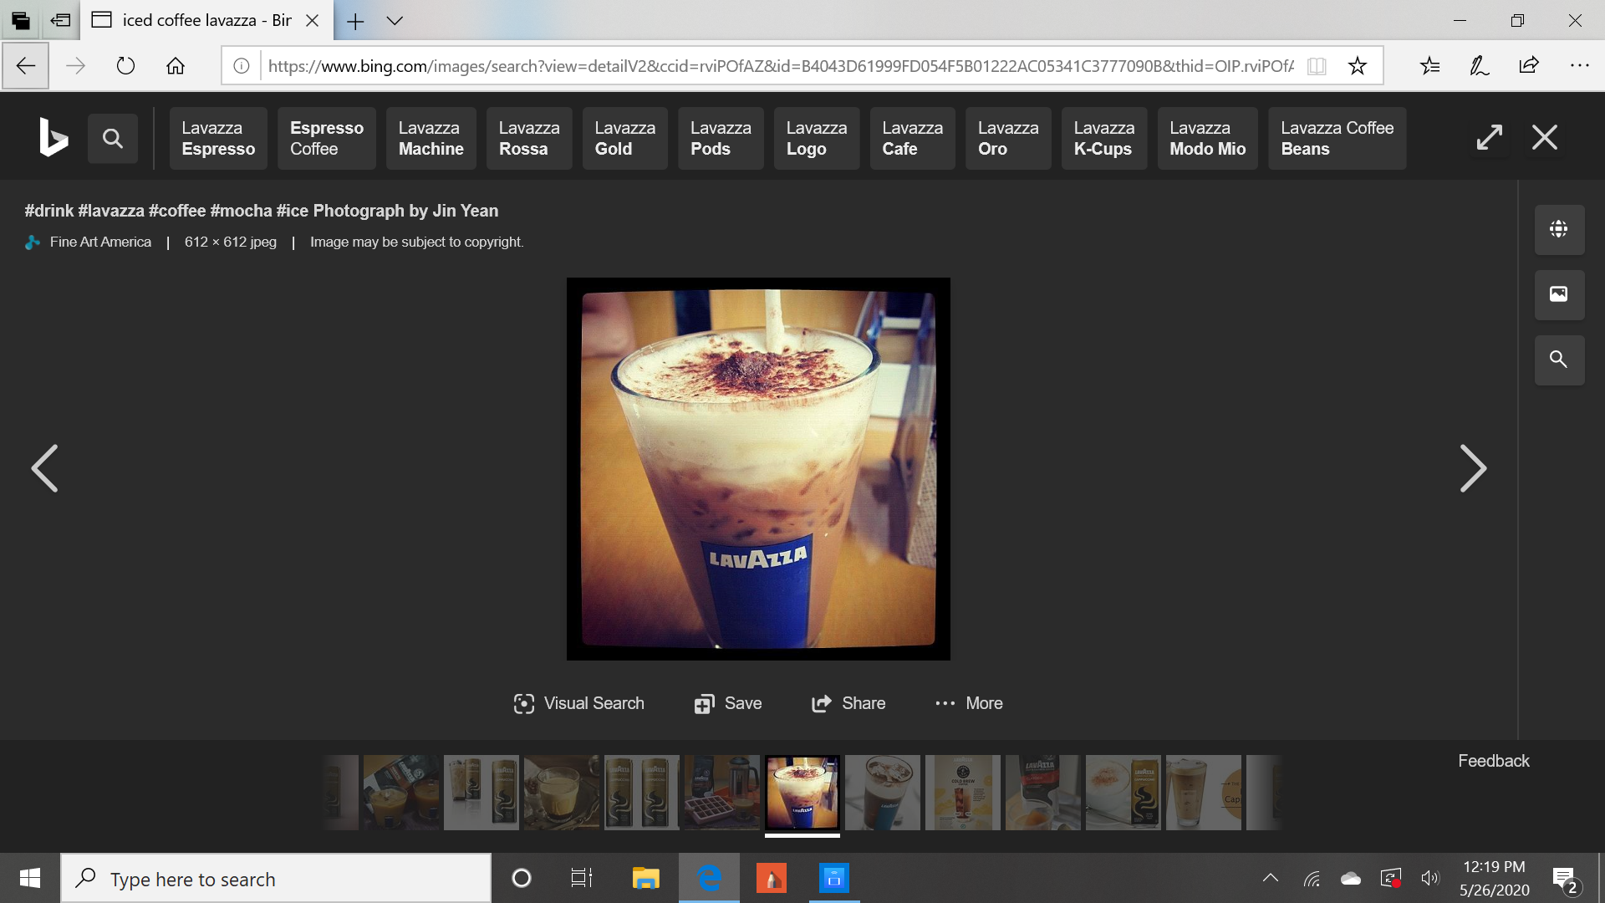
Task: Open related image search magnifier icon
Action: (x=1558, y=360)
